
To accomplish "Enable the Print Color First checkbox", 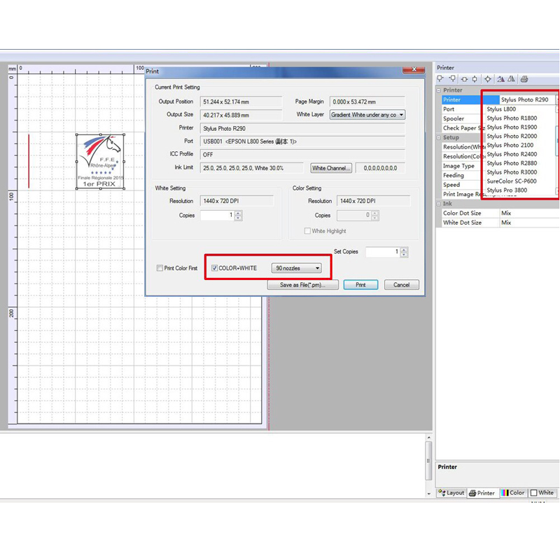I will coord(160,268).
